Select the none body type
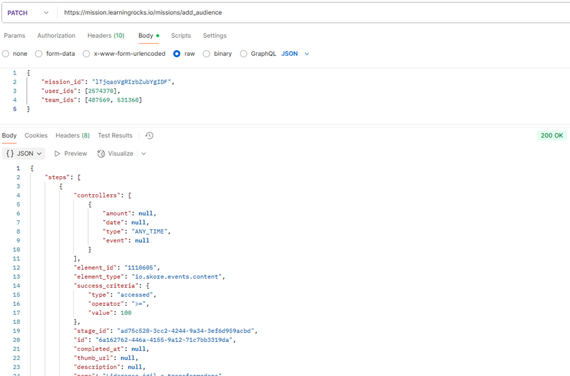Viewport: 570px width, 376px height. pos(6,54)
